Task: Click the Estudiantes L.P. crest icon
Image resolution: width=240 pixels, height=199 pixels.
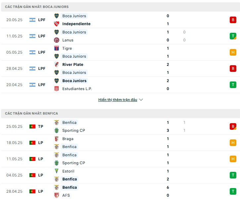Action: (57, 89)
